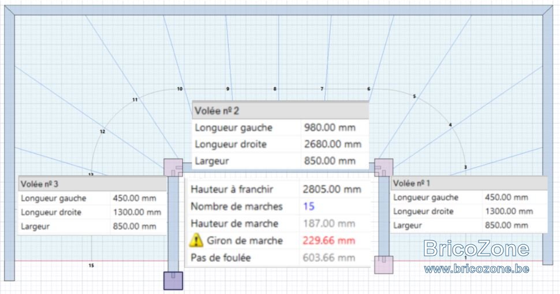Viewport: 560px width, 294px height.
Task: Click the red Giron de marche value
Action: click(x=329, y=240)
